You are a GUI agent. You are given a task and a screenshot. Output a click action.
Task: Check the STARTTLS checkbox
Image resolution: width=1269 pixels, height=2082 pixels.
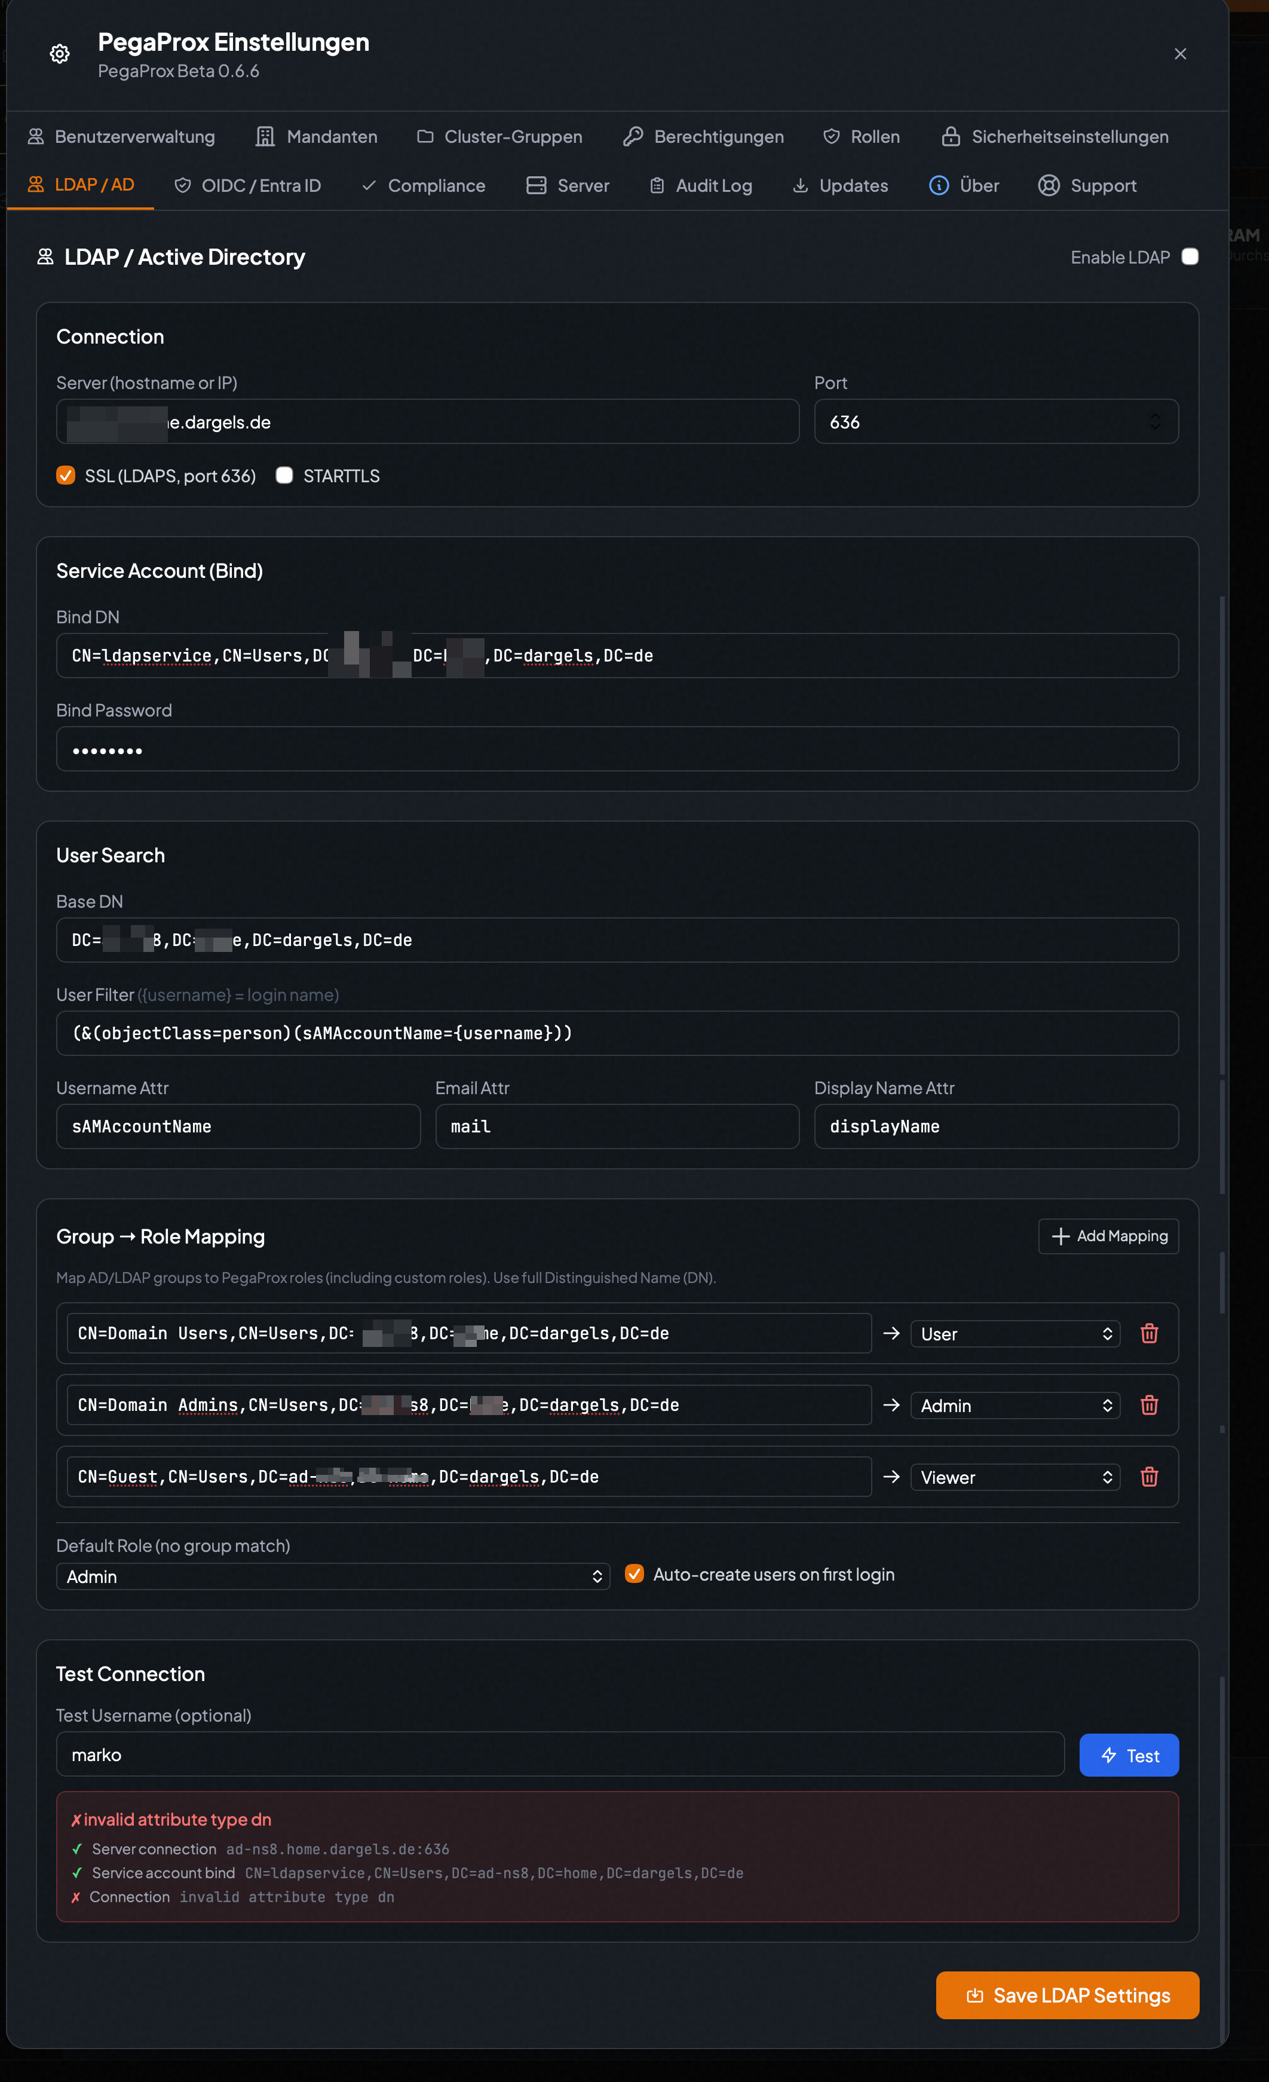[x=285, y=476]
